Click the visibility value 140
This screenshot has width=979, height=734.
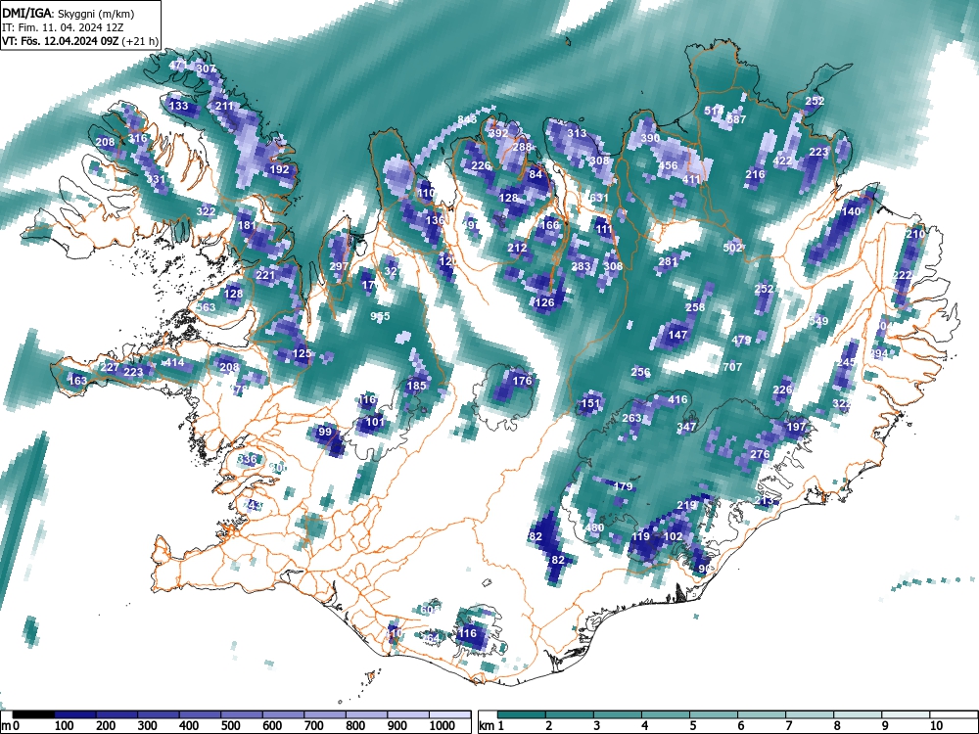[851, 211]
